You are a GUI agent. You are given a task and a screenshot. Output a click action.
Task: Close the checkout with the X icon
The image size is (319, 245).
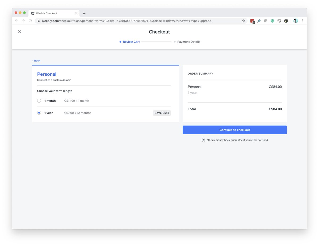pyautogui.click(x=19, y=32)
